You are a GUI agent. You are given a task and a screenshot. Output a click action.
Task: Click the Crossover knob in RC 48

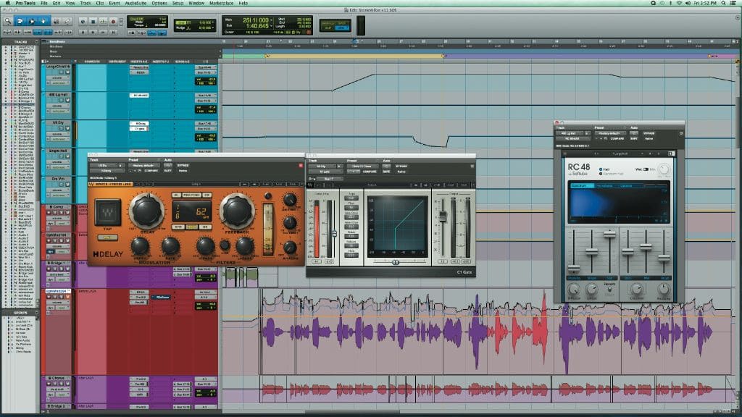[x=637, y=288]
